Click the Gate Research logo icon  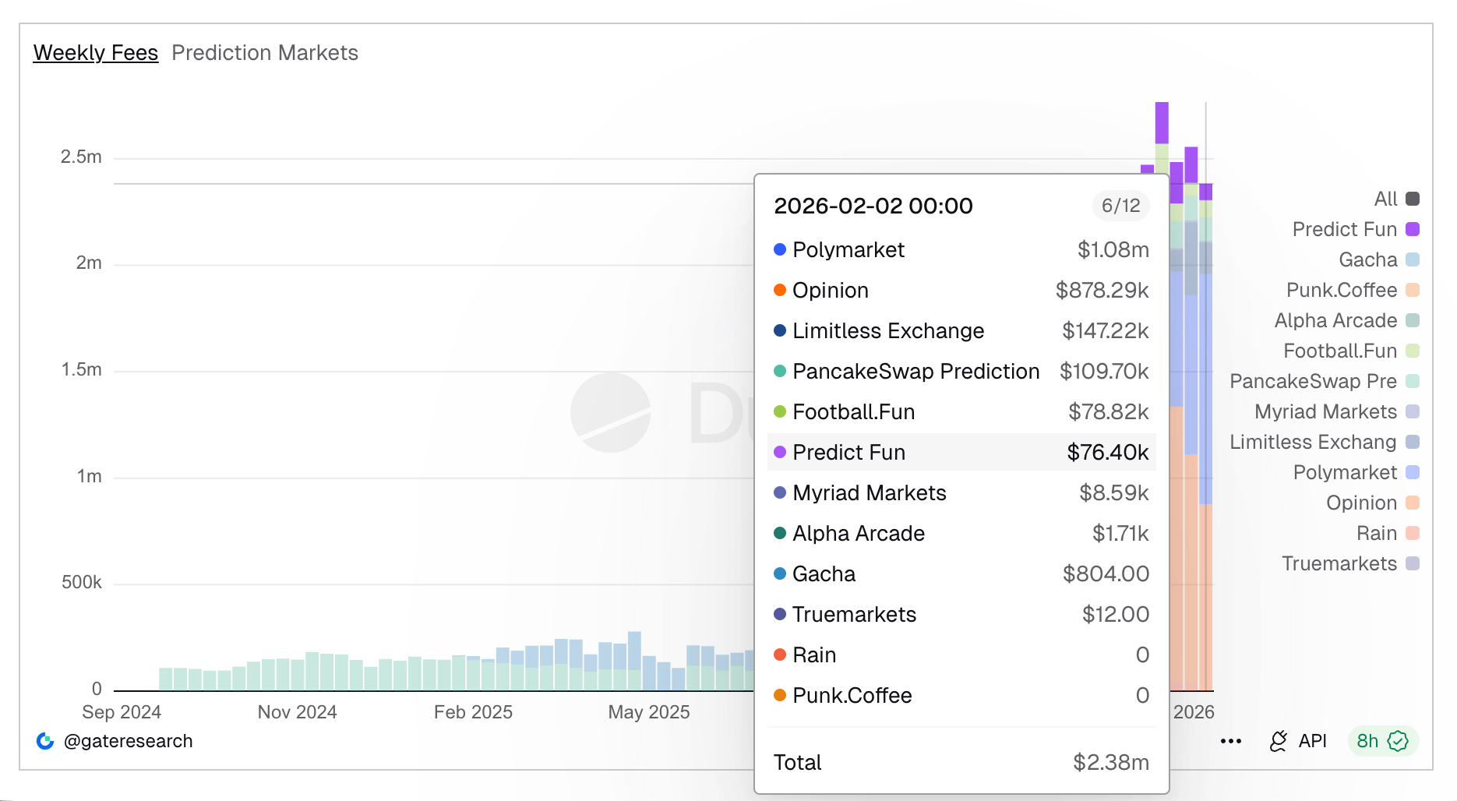45,741
